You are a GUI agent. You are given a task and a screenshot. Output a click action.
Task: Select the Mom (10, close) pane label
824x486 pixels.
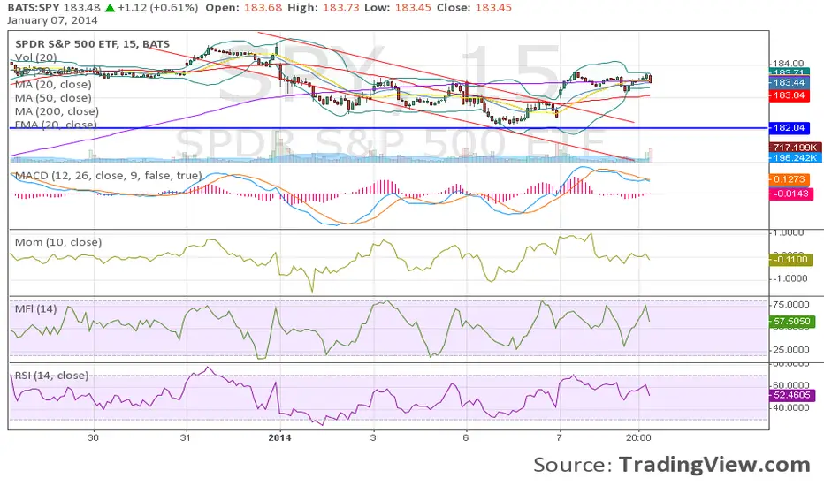(x=58, y=242)
